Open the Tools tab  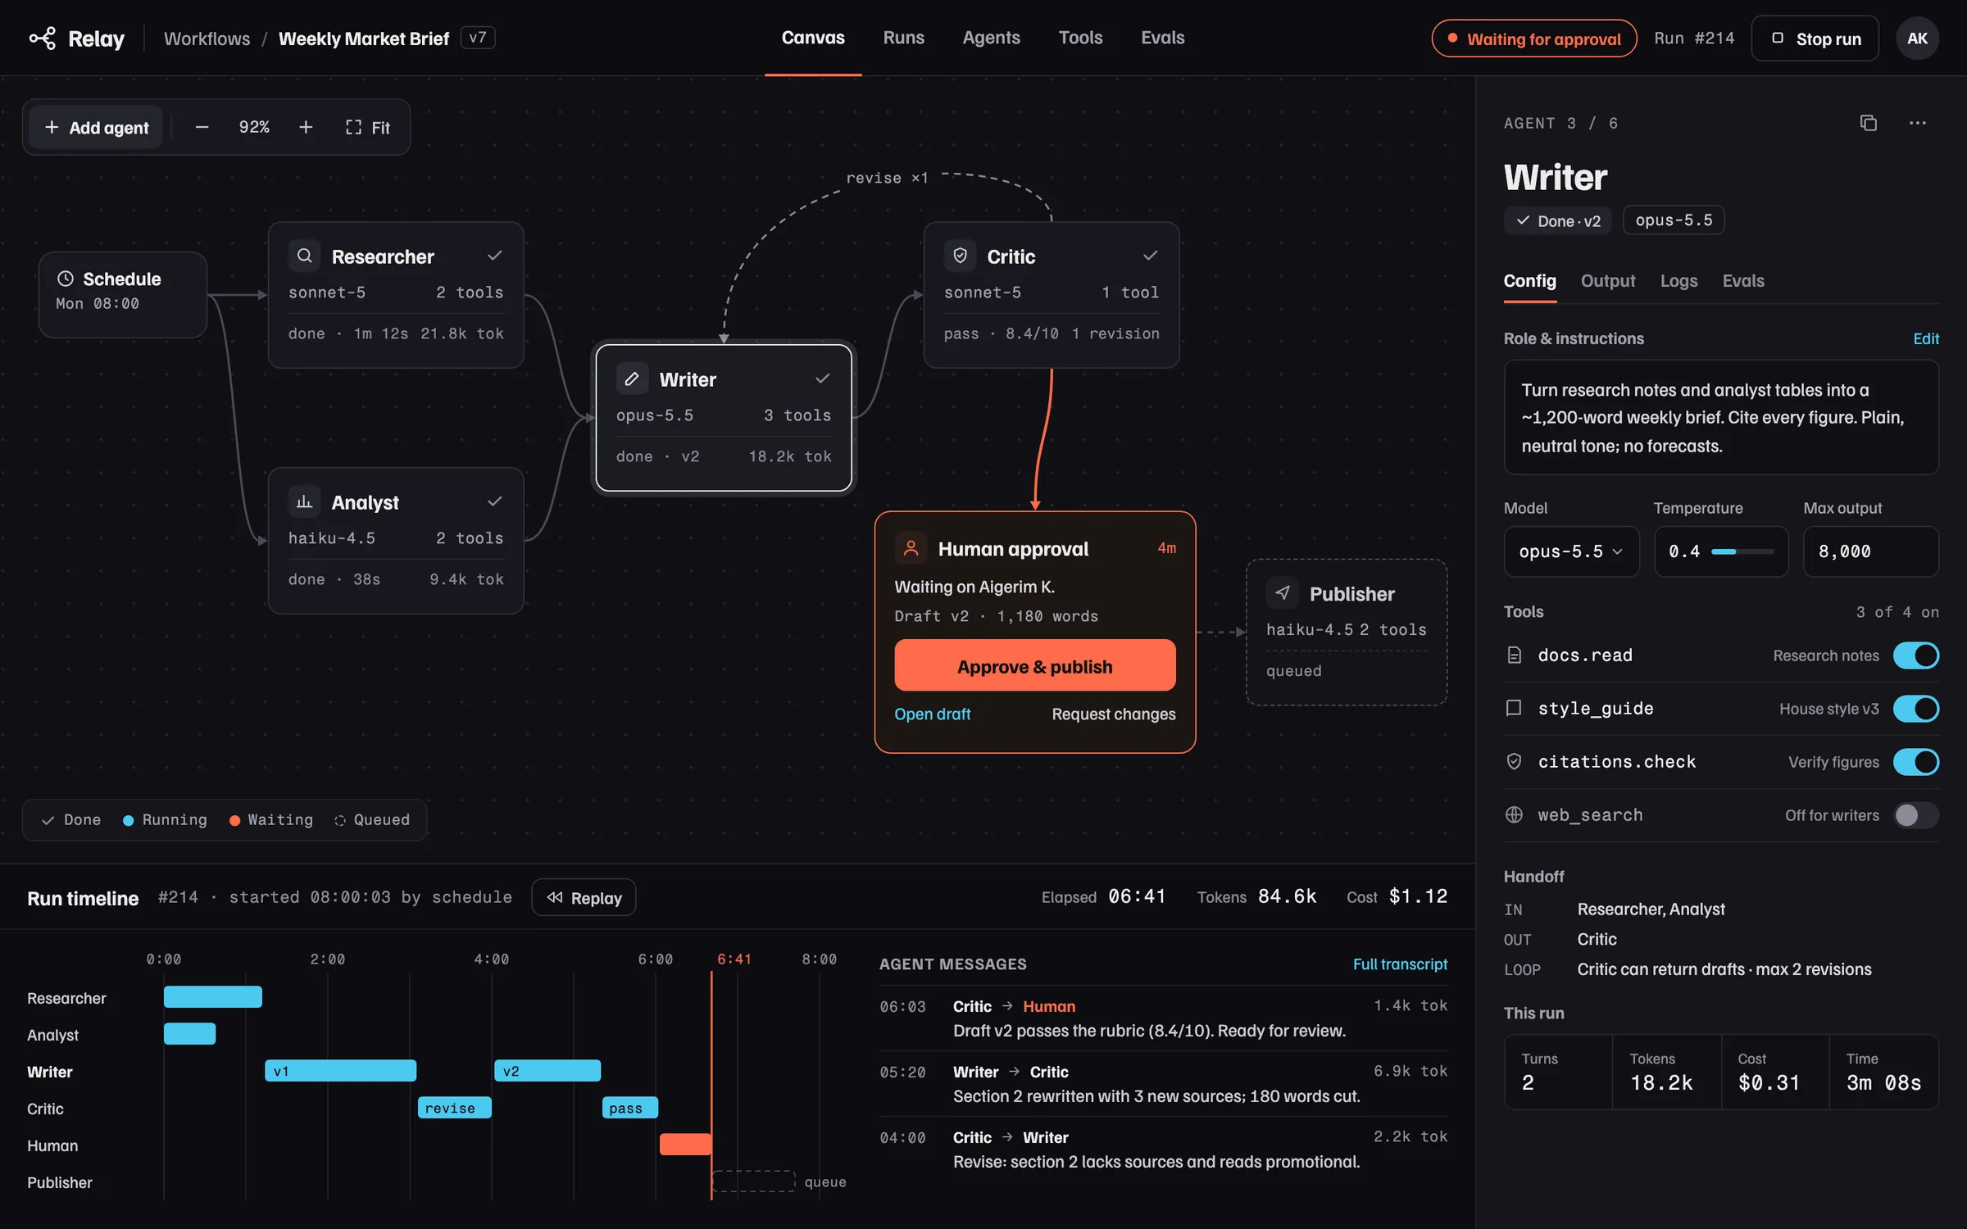coord(1080,38)
